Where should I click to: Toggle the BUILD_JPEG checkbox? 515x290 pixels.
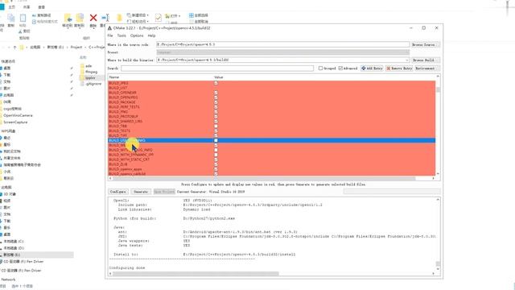[216, 83]
